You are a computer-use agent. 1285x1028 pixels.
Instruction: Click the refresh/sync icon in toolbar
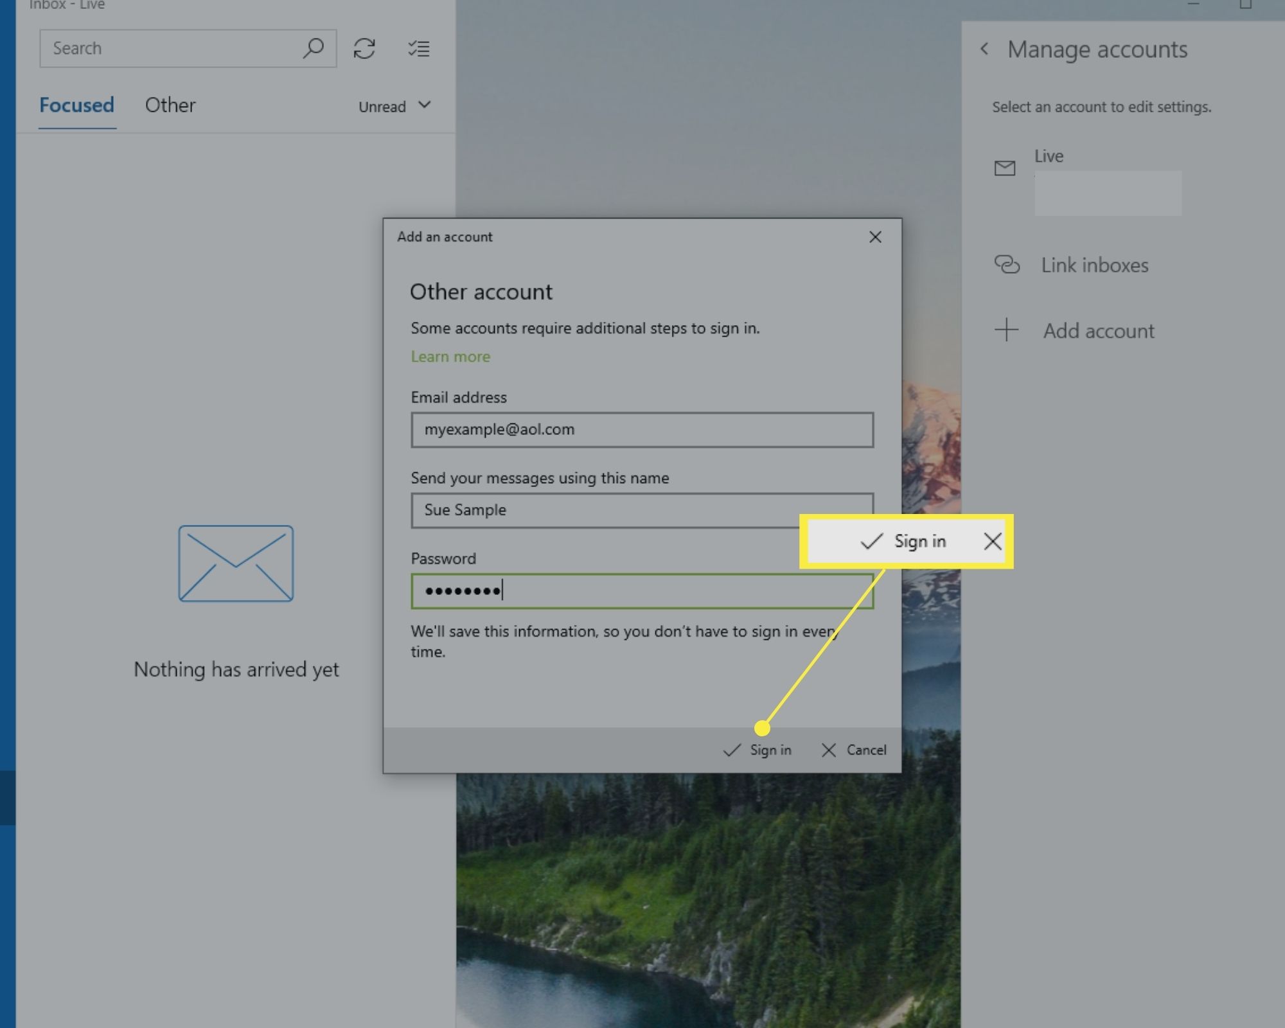click(364, 48)
